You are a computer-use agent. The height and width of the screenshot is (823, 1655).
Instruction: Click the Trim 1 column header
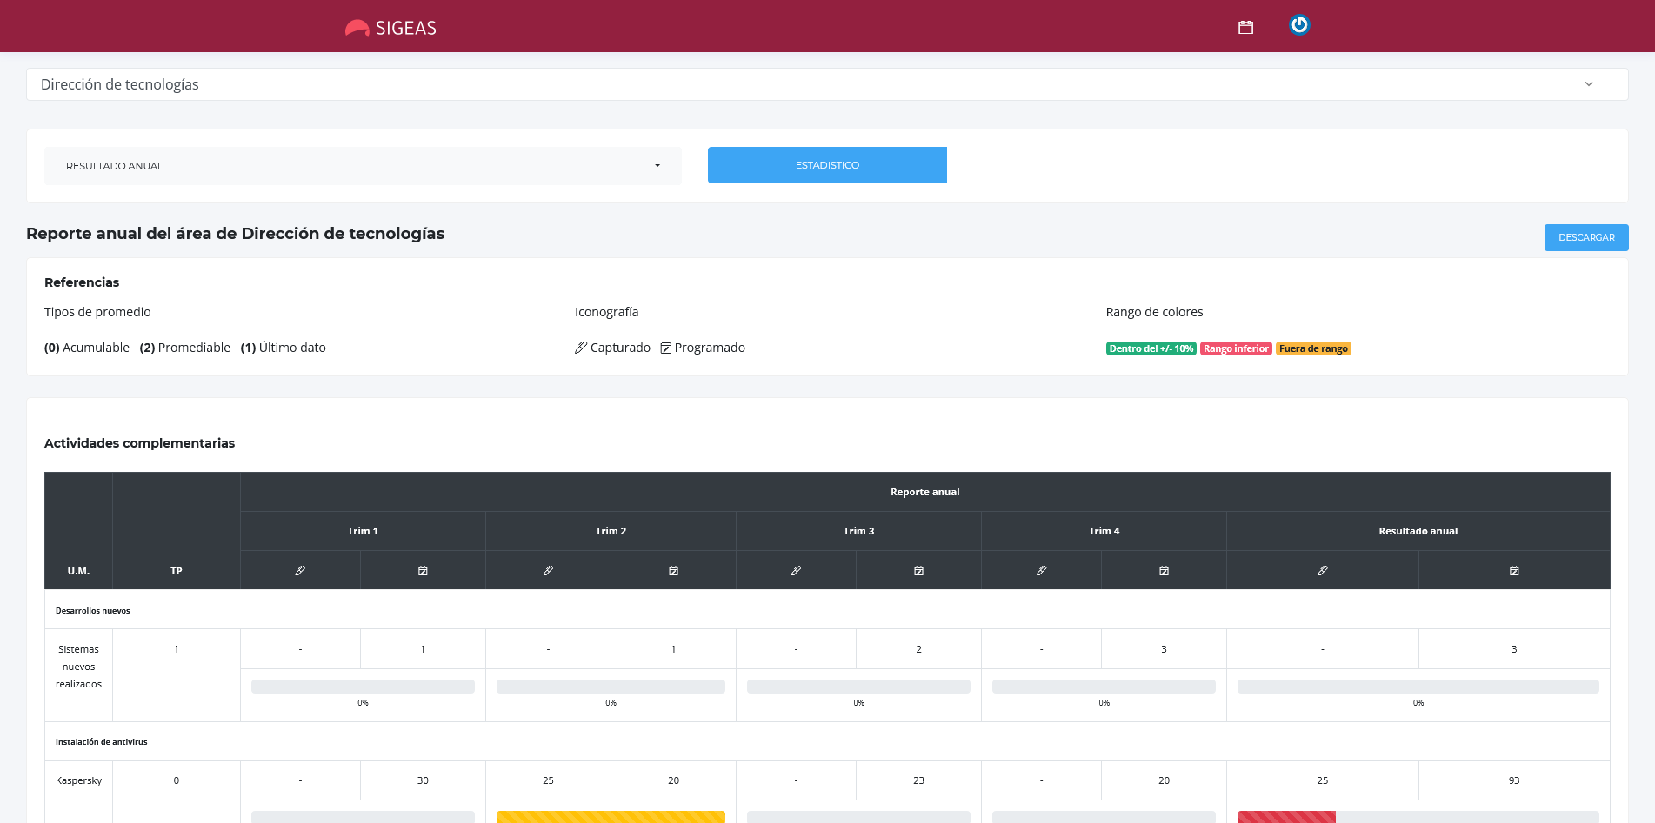[x=363, y=531]
